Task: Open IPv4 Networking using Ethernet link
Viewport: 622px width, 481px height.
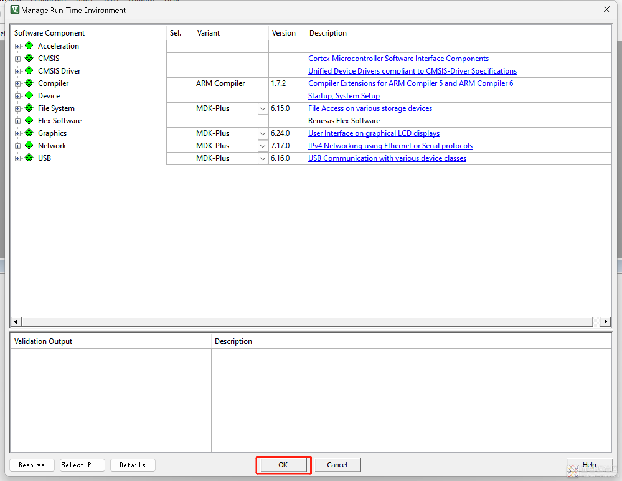Action: coord(390,146)
